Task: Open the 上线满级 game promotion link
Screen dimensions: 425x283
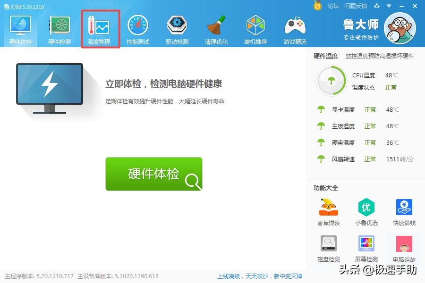Action: point(229,276)
